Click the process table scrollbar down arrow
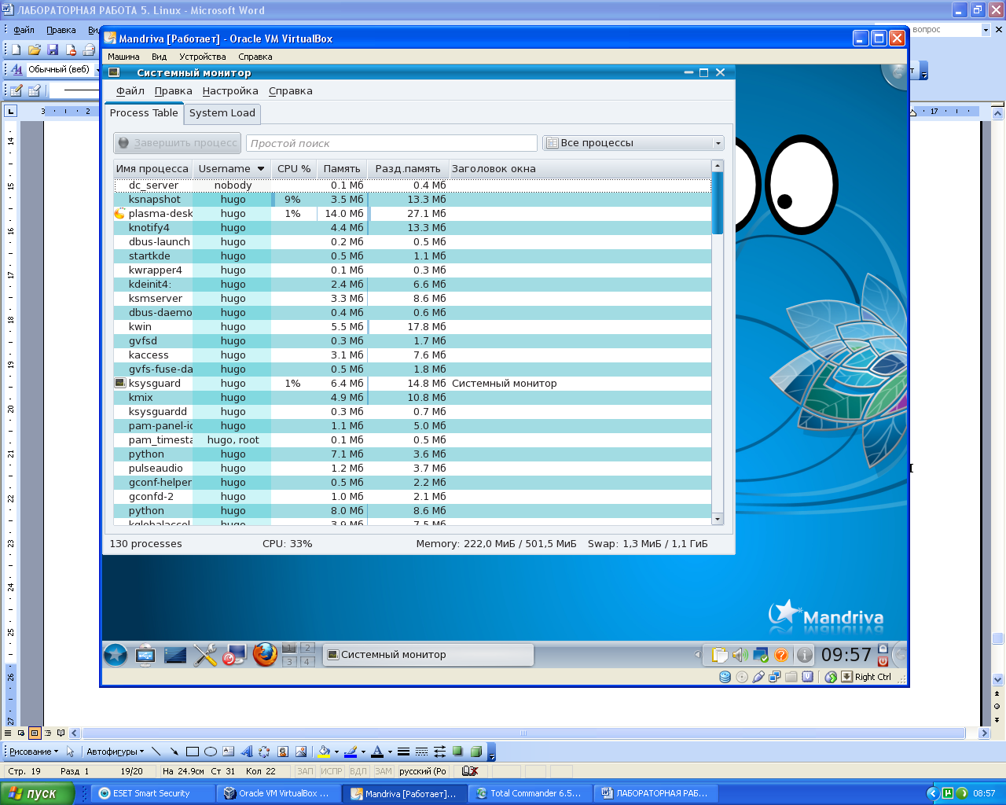Image resolution: width=1006 pixels, height=805 pixels. pyautogui.click(x=717, y=519)
